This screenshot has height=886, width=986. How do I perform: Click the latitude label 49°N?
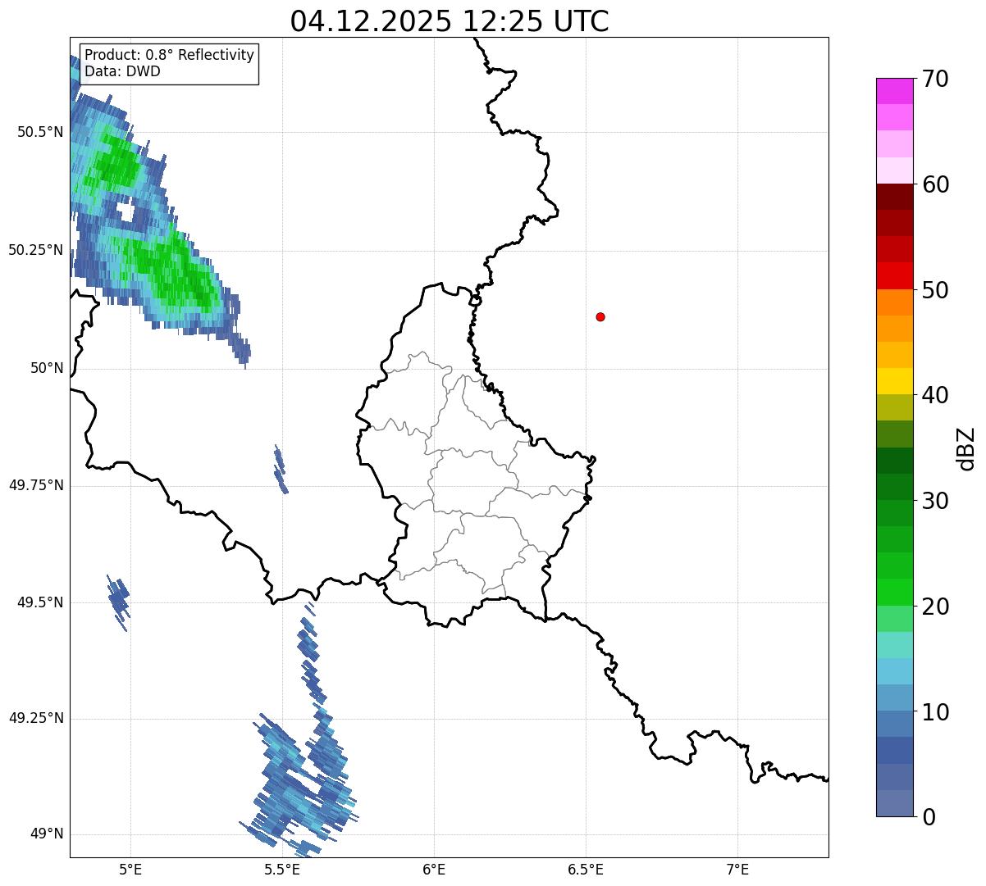point(47,834)
